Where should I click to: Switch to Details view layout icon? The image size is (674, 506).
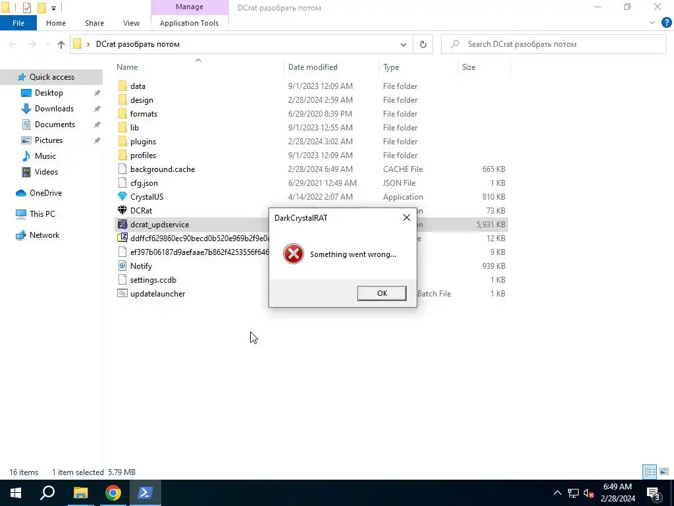(x=650, y=472)
